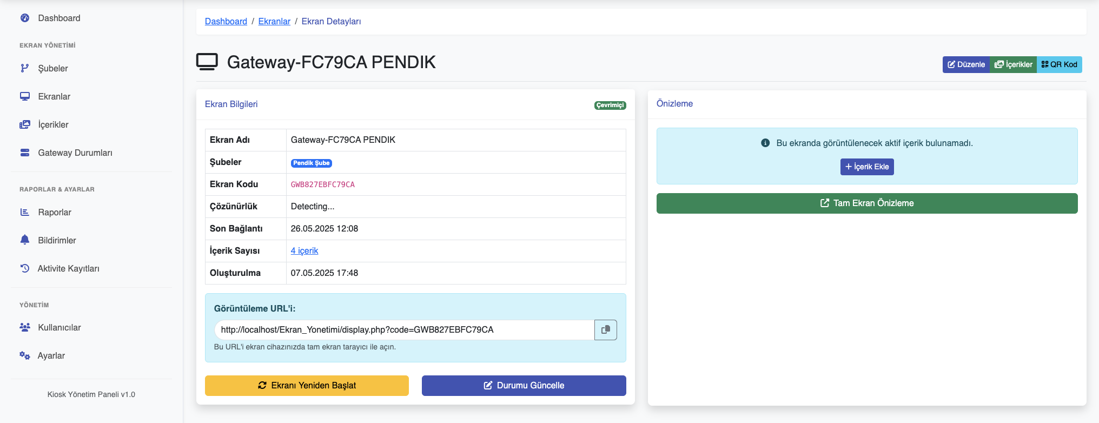This screenshot has height=423, width=1099.
Task: Click the Kullanıcılar people icon
Action: pos(25,327)
